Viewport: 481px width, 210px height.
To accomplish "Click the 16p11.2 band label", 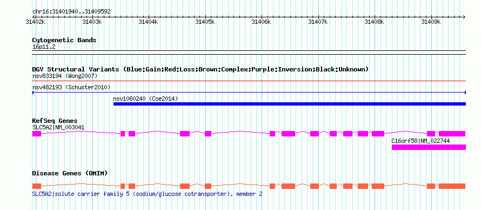I will (44, 47).
